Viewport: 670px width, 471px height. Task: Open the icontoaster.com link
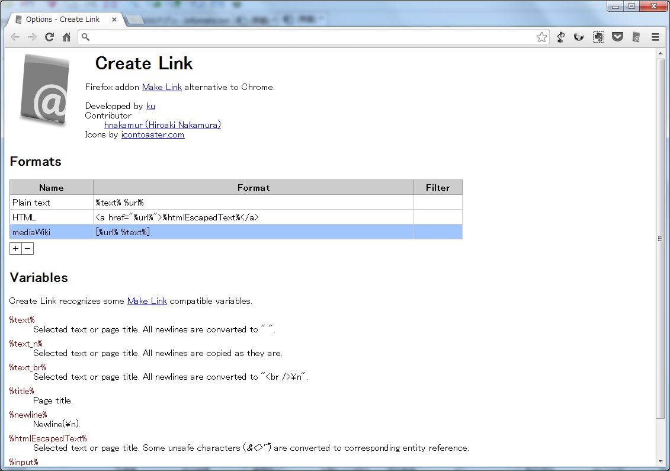click(x=153, y=134)
